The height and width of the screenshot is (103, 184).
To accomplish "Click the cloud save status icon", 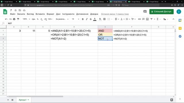I will (24, 10).
